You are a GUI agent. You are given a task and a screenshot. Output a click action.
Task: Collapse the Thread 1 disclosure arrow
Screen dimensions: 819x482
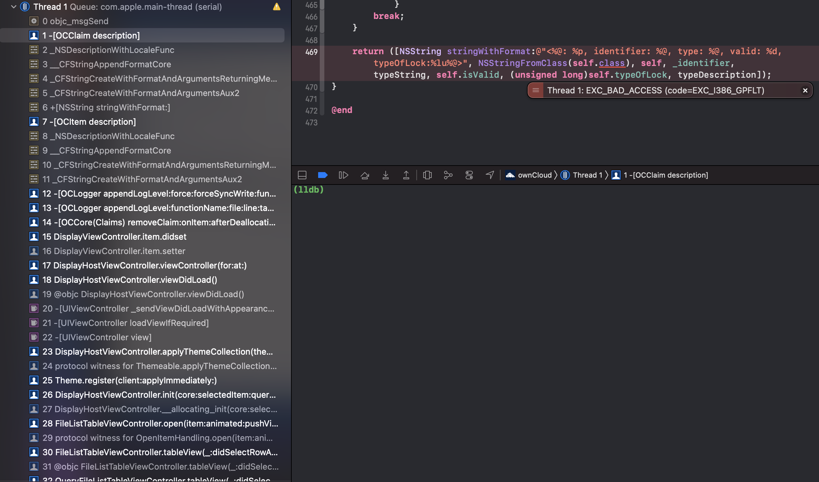tap(13, 7)
